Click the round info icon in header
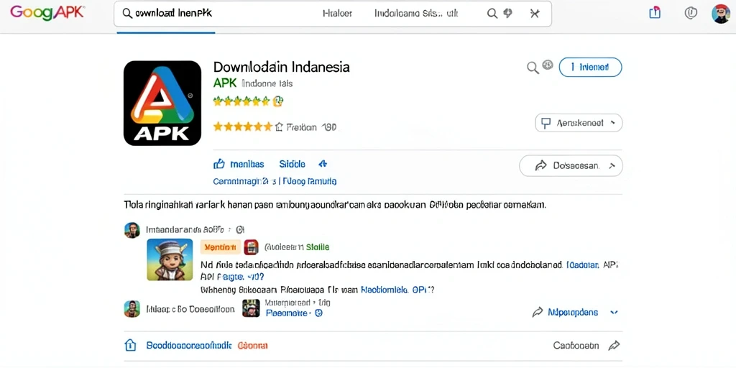 (x=691, y=13)
